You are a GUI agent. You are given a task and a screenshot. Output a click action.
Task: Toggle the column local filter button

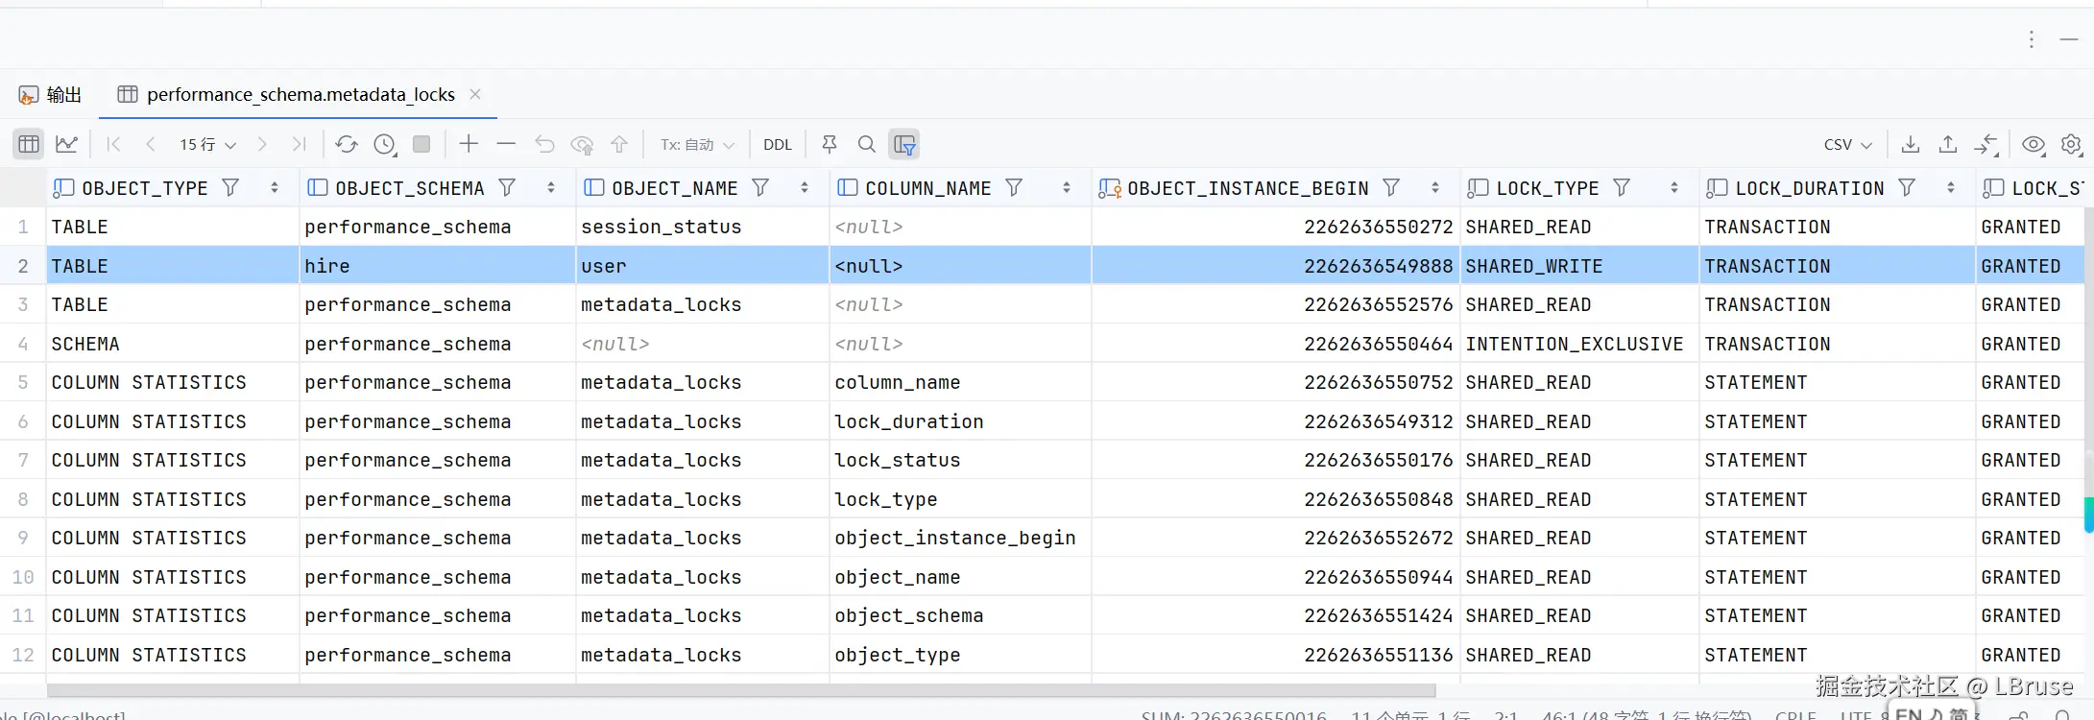[904, 144]
